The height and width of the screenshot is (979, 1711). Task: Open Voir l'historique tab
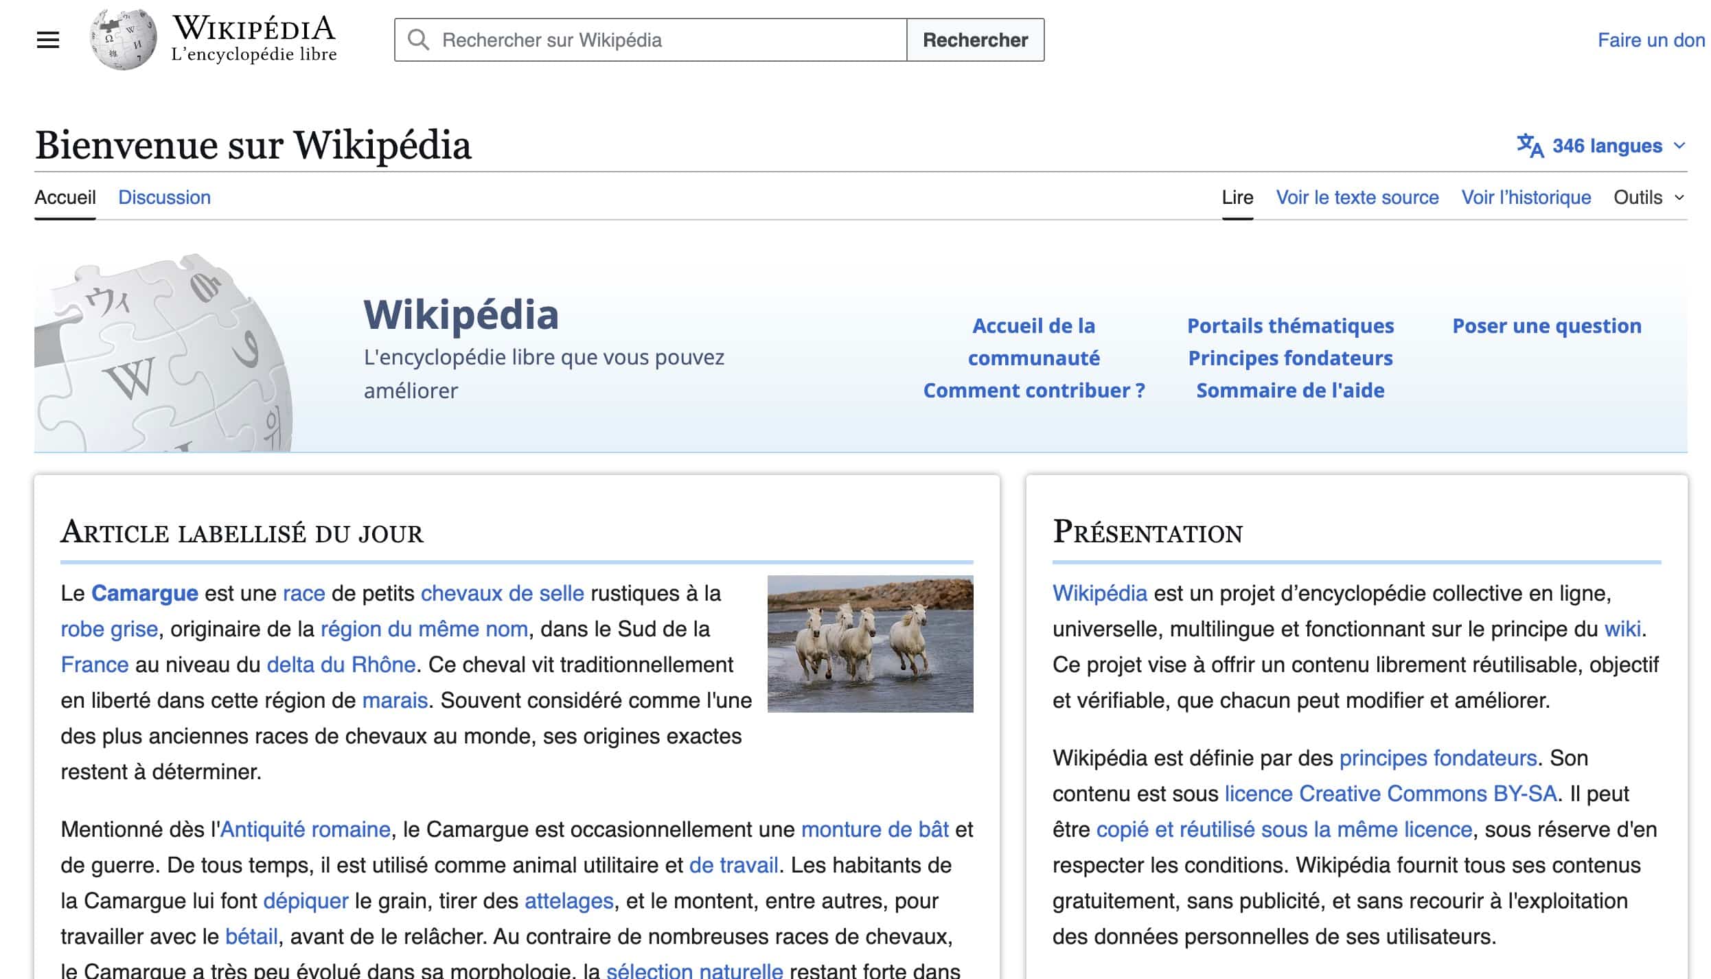(x=1526, y=198)
